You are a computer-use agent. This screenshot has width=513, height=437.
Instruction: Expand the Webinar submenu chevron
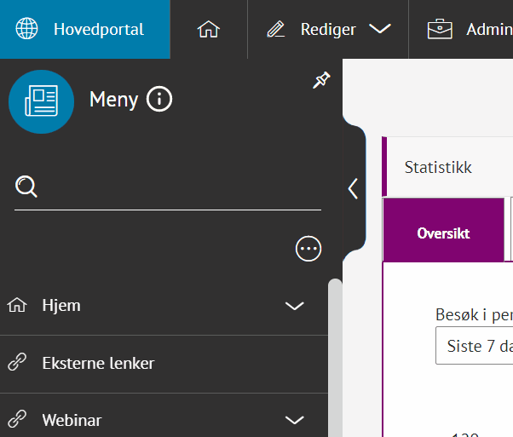click(294, 420)
